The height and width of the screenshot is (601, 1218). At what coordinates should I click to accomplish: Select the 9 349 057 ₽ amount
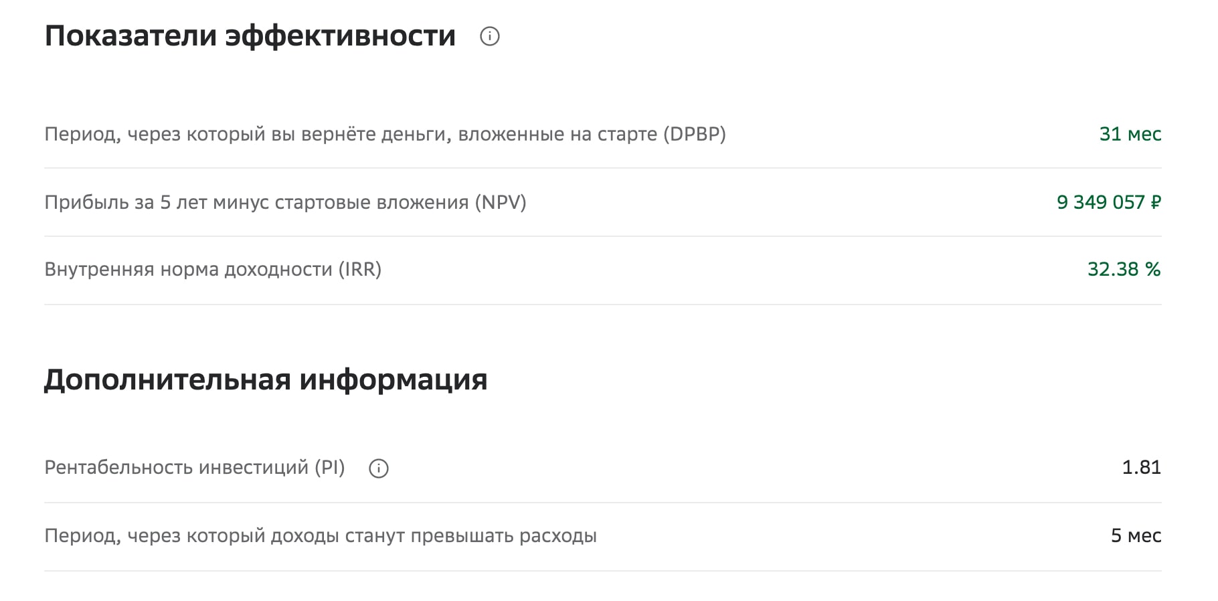tap(1109, 202)
